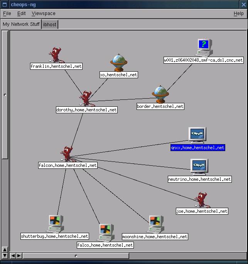Screen dimensions: 248x264
Task: Open the window menu icon in title bar
Action: [5, 5]
